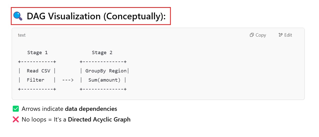Click the bold "Directed Acyclic Graph" text
The width and height of the screenshot is (319, 137).
[99, 119]
